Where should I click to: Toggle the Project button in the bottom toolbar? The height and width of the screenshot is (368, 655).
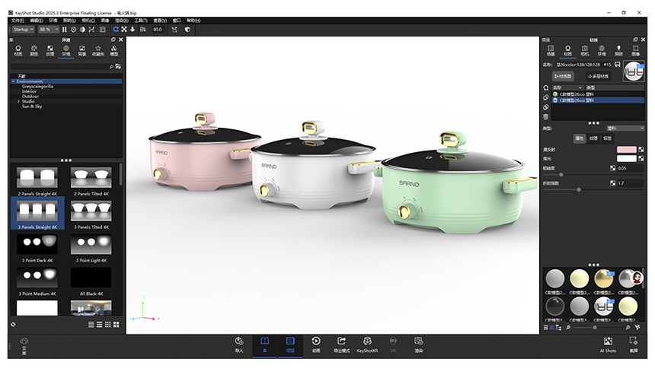coord(290,345)
